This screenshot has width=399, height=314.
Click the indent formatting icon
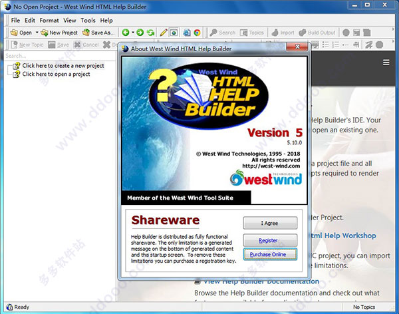click(x=356, y=45)
